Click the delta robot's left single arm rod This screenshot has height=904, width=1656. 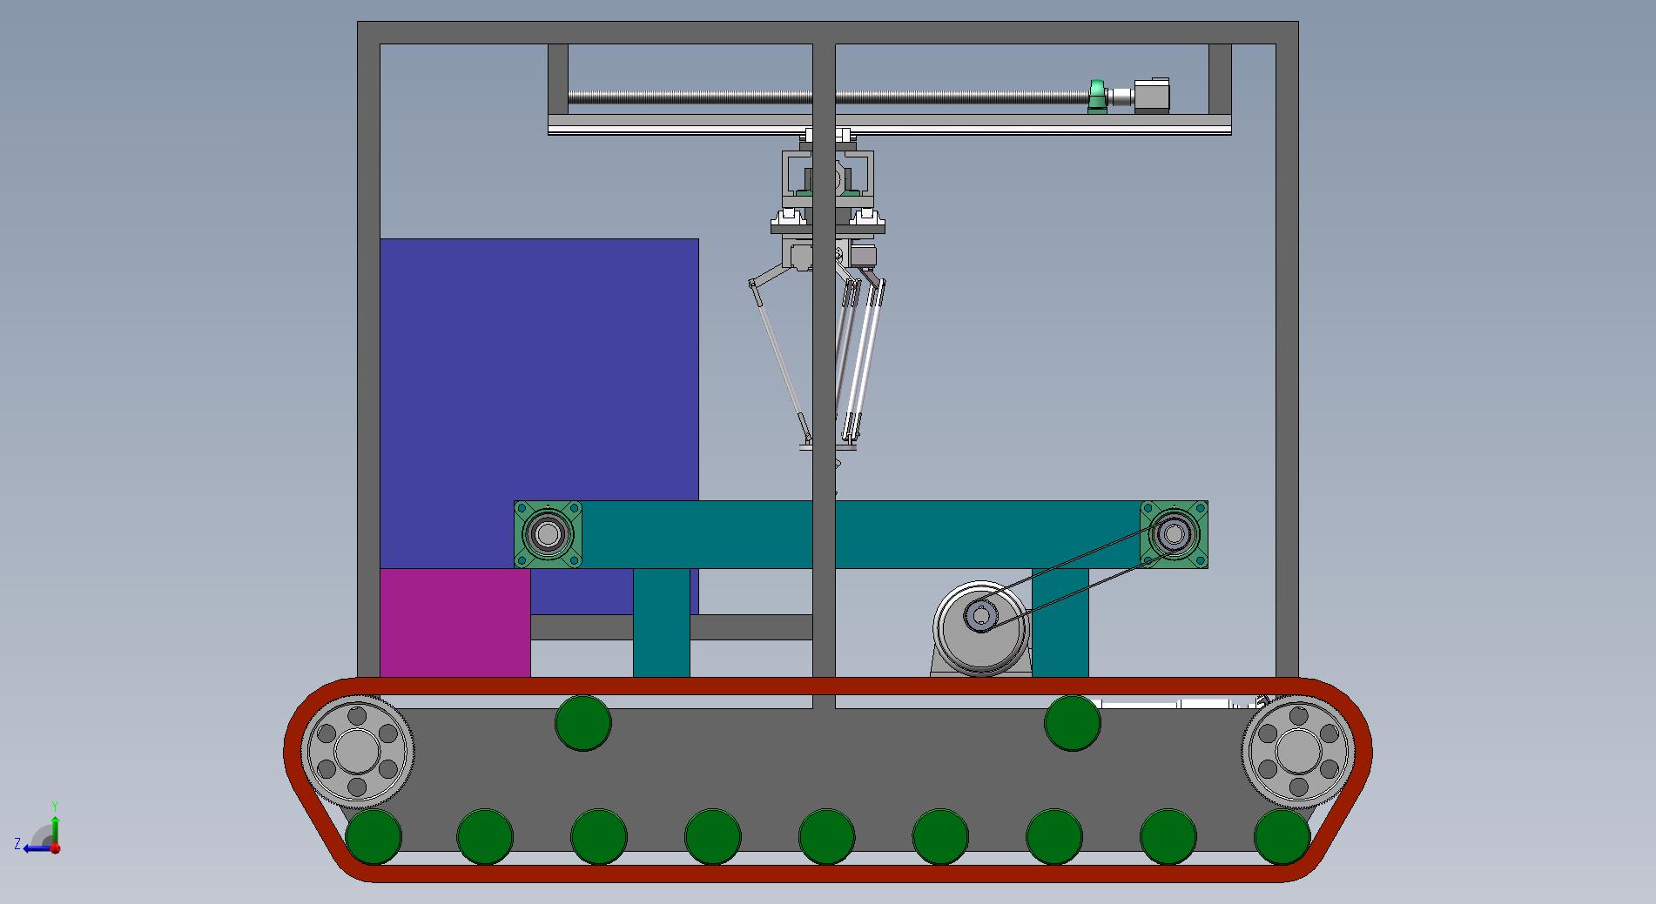point(782,365)
